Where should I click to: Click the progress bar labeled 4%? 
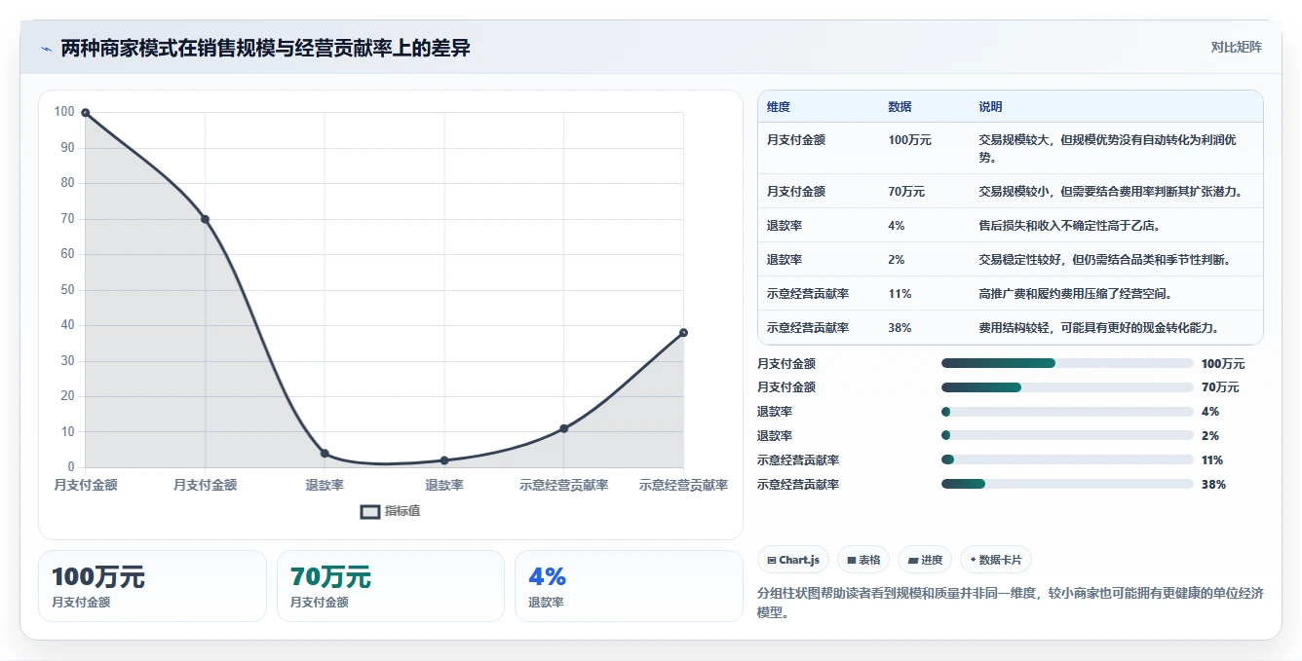click(x=1067, y=412)
